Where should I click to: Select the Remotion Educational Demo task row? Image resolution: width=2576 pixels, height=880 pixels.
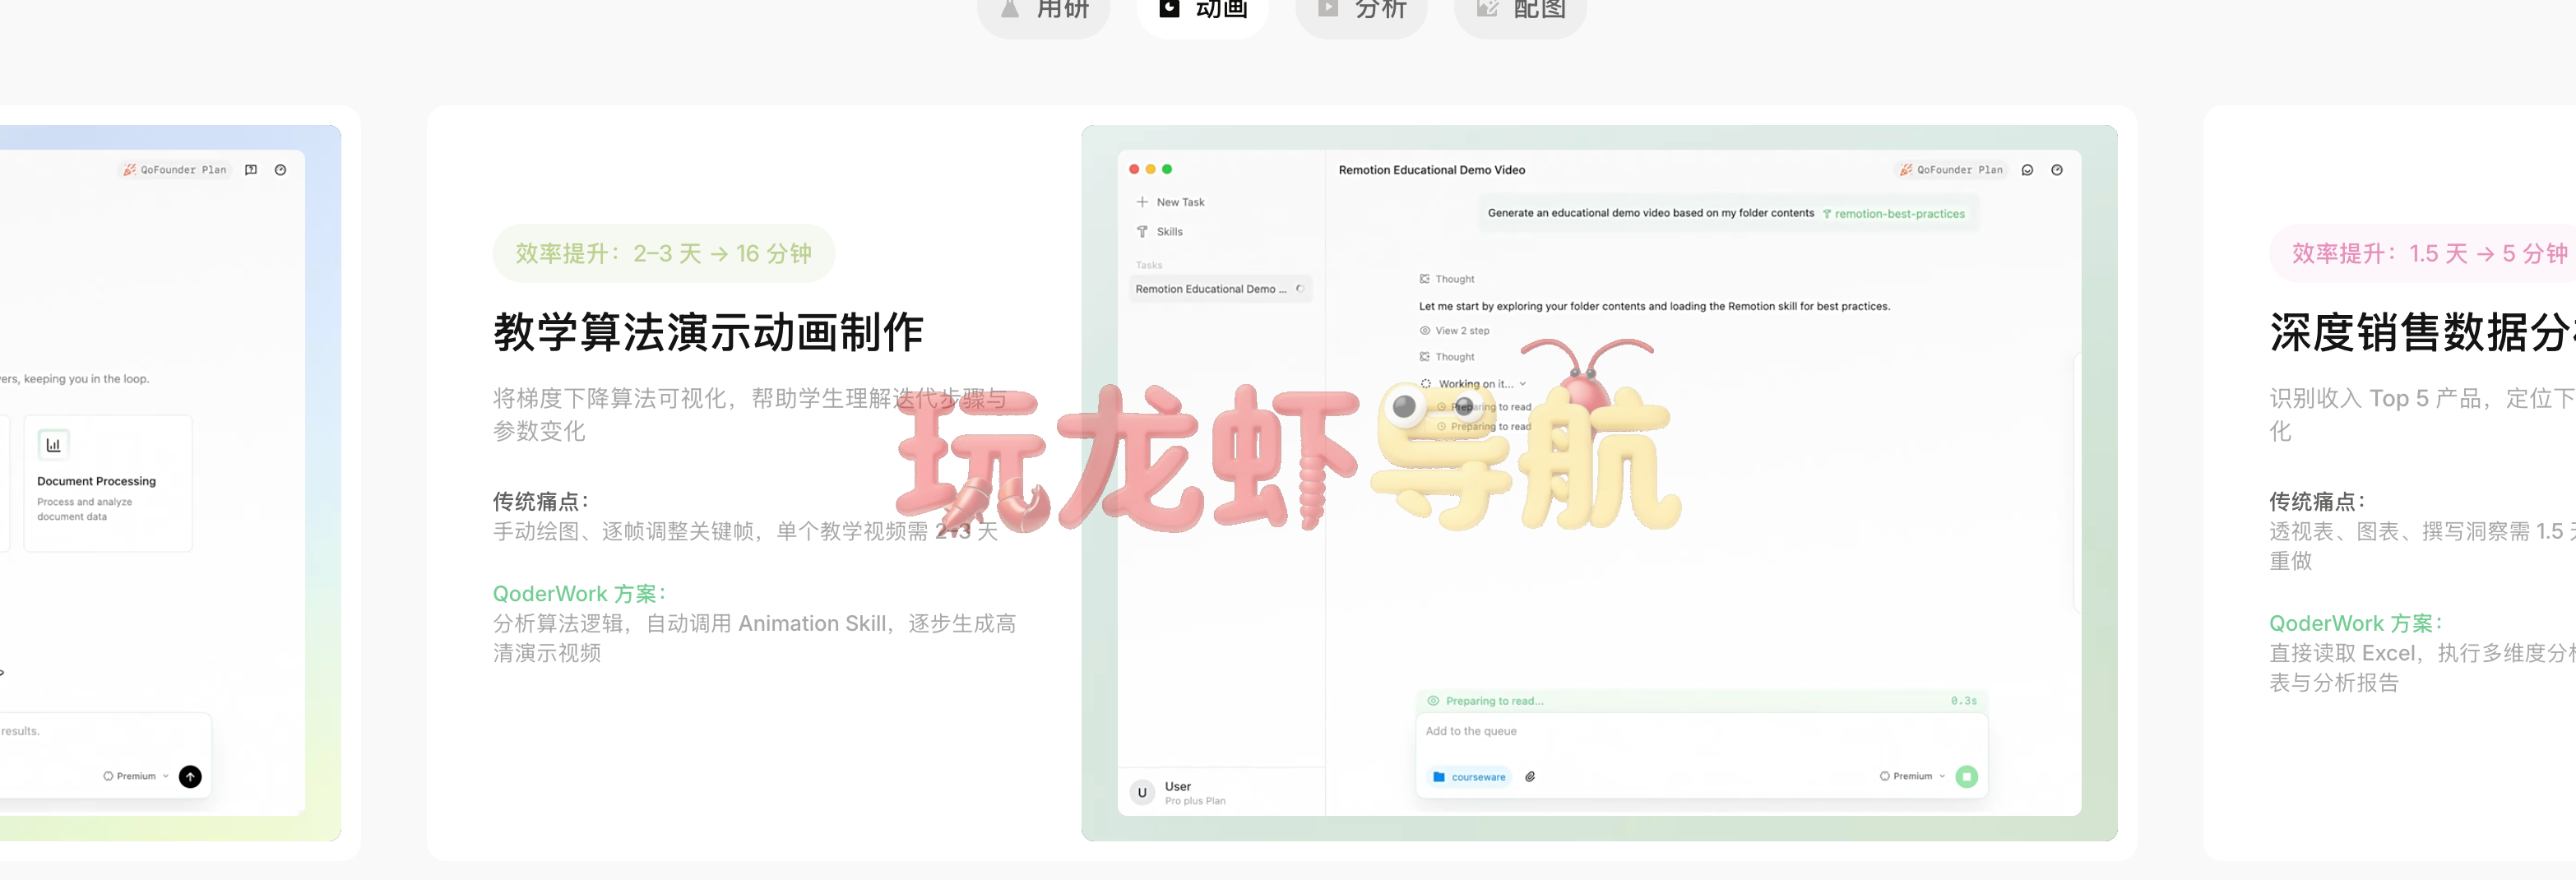coord(1220,289)
